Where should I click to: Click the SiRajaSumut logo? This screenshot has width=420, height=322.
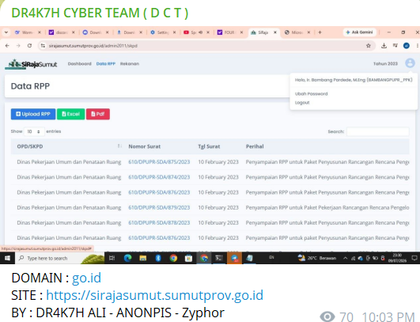32,64
